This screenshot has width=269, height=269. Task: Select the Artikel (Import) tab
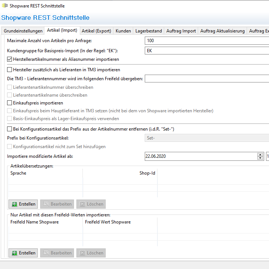(62, 30)
